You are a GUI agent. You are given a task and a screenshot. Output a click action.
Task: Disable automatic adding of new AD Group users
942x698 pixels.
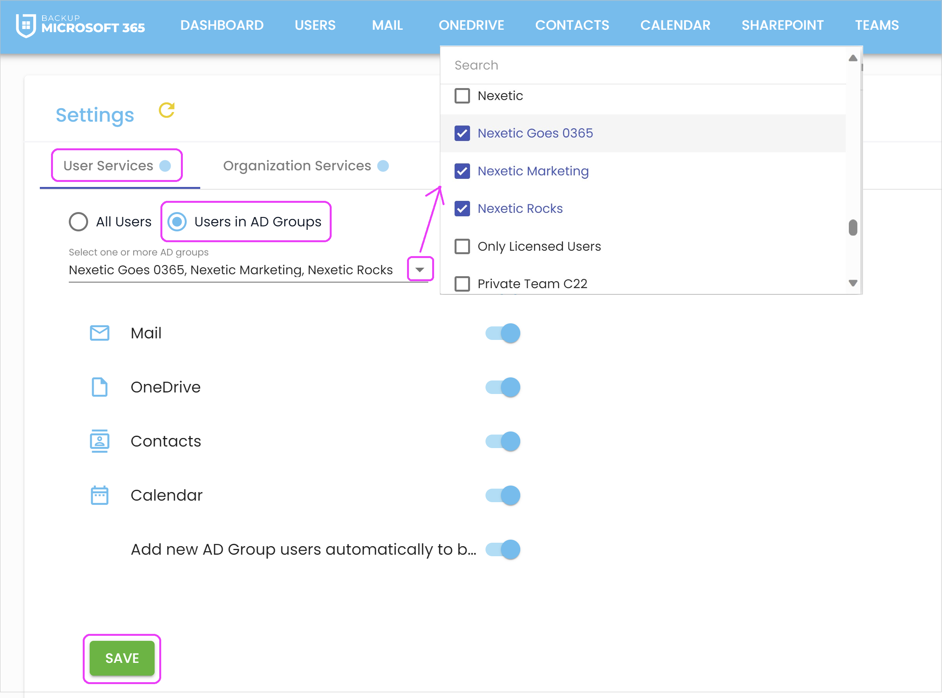coord(503,549)
